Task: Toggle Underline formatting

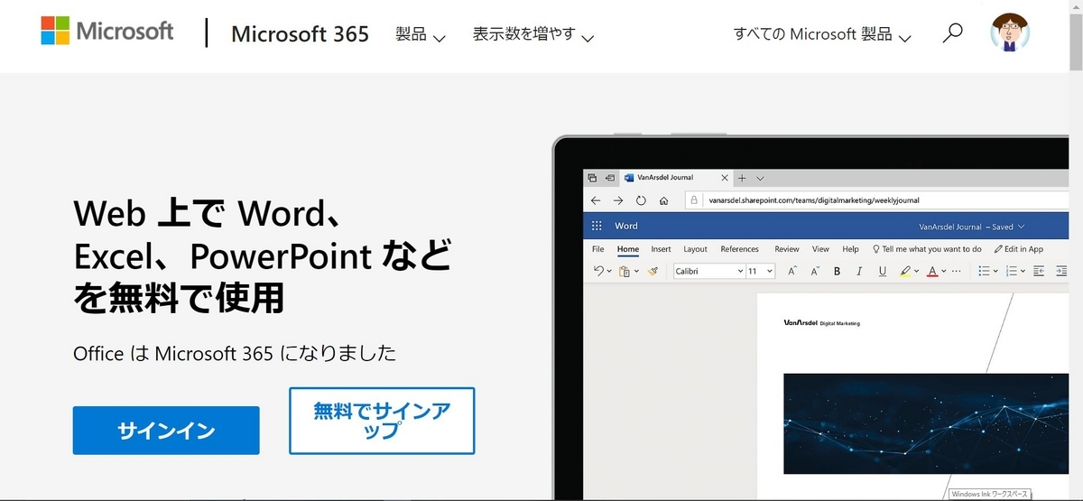Action: pos(881,271)
